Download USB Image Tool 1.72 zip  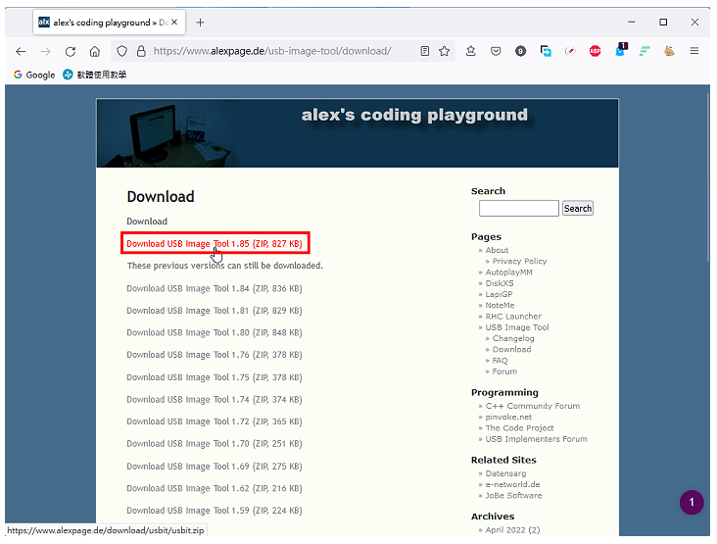(x=215, y=421)
